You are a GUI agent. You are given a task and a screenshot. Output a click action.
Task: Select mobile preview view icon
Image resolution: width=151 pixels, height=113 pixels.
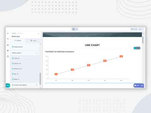coord(77,29)
